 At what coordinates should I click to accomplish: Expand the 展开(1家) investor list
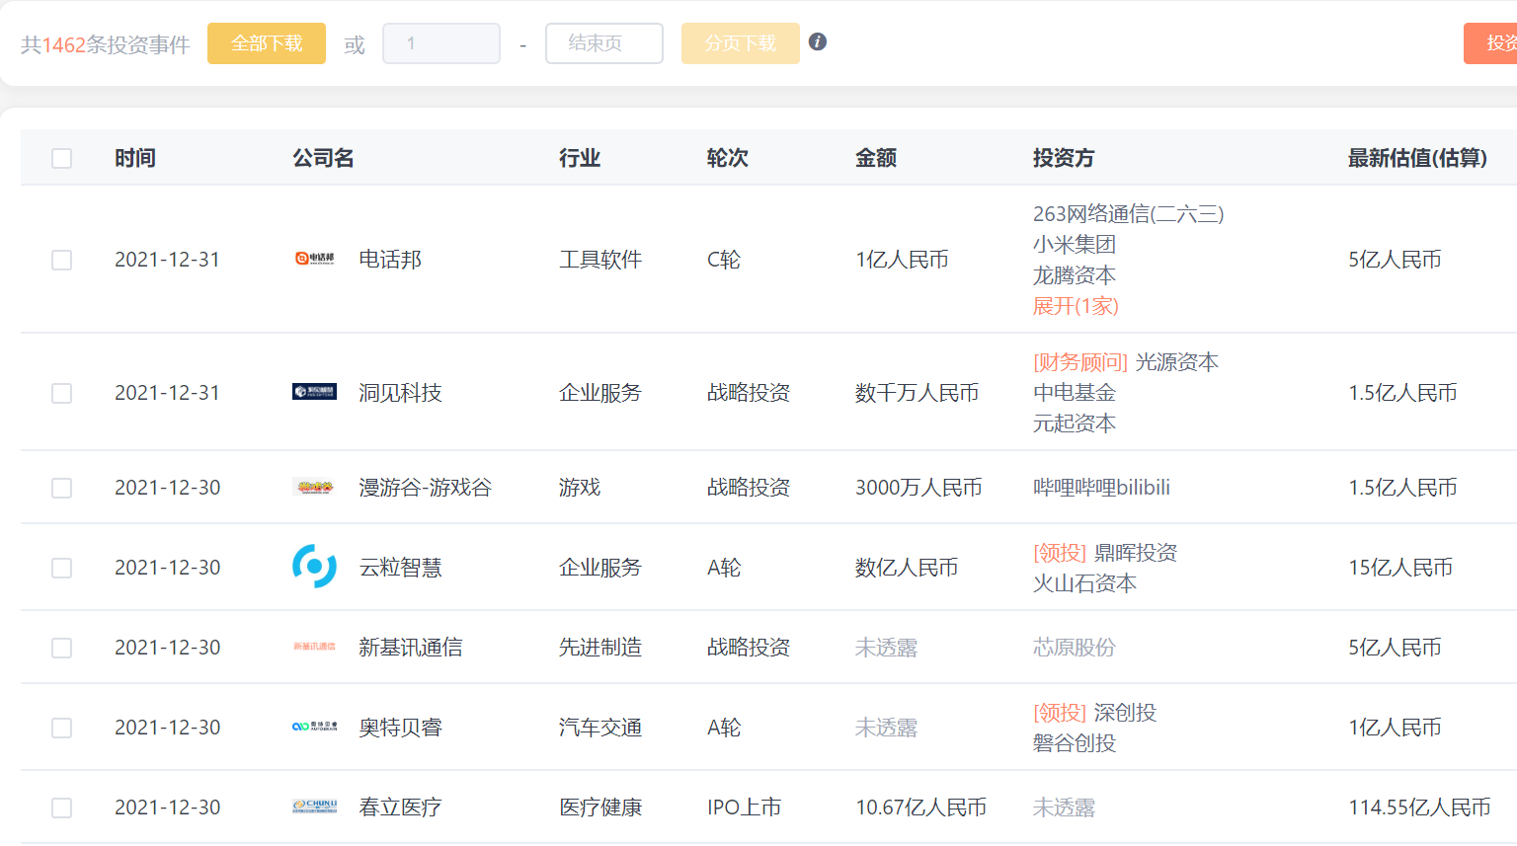click(1076, 306)
